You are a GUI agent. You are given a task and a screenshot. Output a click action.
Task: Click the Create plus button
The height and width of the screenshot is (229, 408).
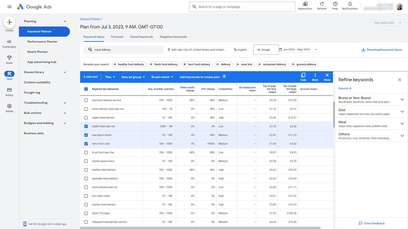pos(9,22)
